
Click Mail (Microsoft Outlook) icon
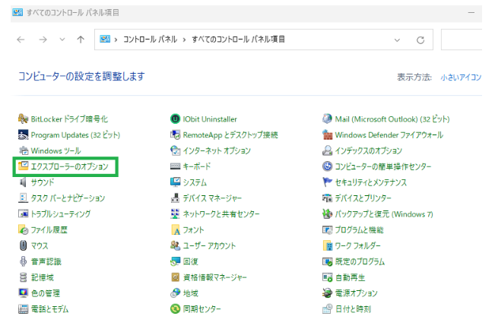328,119
